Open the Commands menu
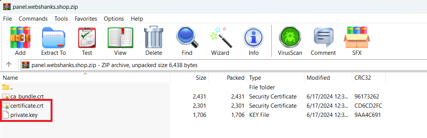The height and width of the screenshot is (138, 427). (x=33, y=19)
